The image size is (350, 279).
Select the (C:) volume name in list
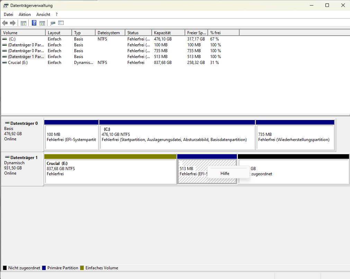tap(12, 39)
